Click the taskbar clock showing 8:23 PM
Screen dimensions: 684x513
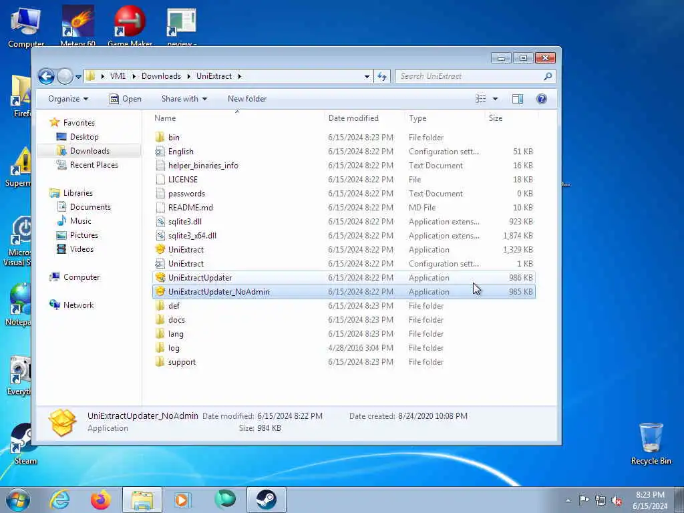coord(650,500)
